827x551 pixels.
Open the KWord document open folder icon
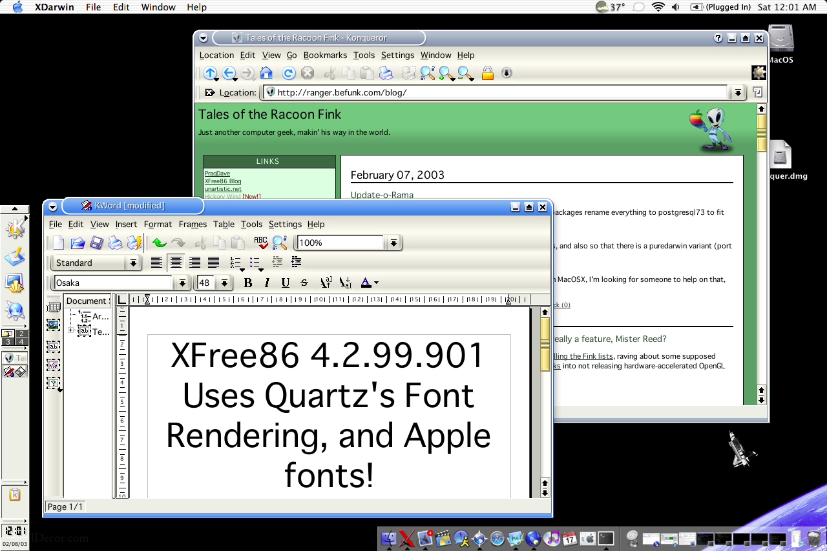(x=78, y=243)
